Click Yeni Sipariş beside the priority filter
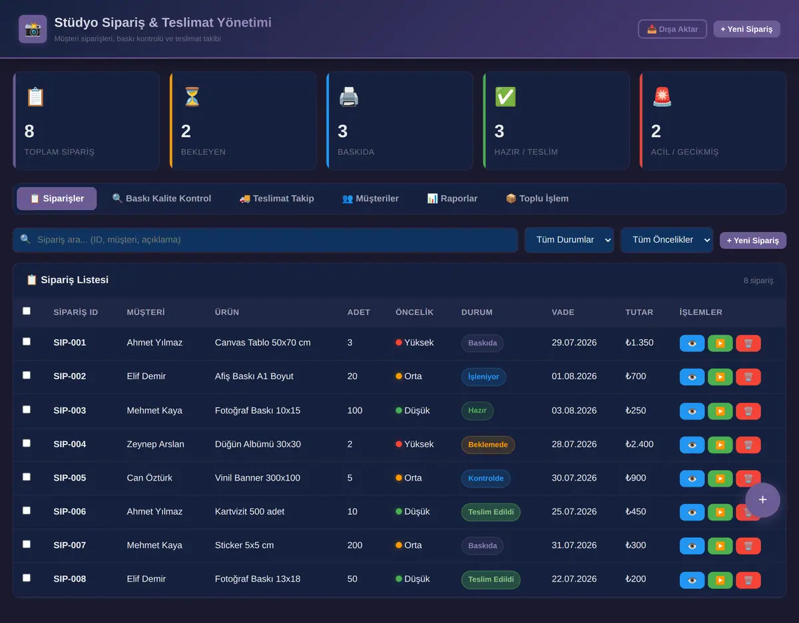Image resolution: width=799 pixels, height=623 pixels. pos(753,240)
